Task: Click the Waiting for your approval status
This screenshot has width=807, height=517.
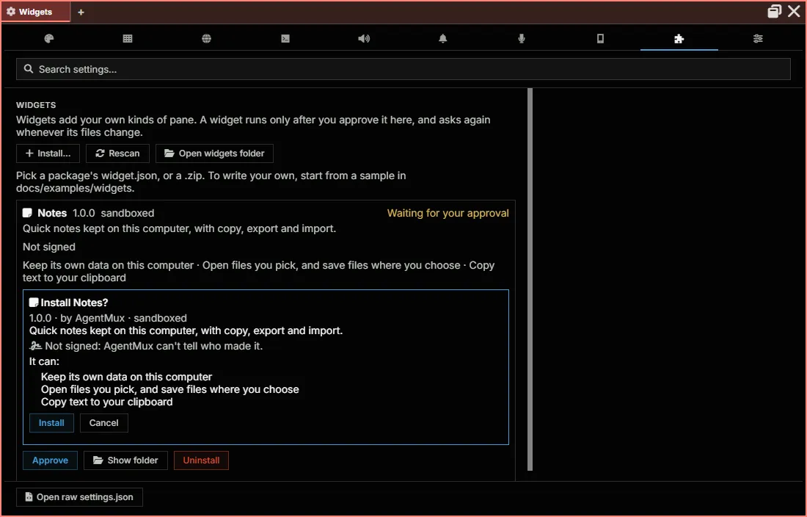Action: point(448,213)
